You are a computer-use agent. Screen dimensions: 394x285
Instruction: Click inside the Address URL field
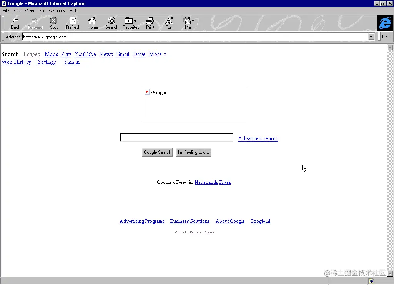[x=195, y=37]
